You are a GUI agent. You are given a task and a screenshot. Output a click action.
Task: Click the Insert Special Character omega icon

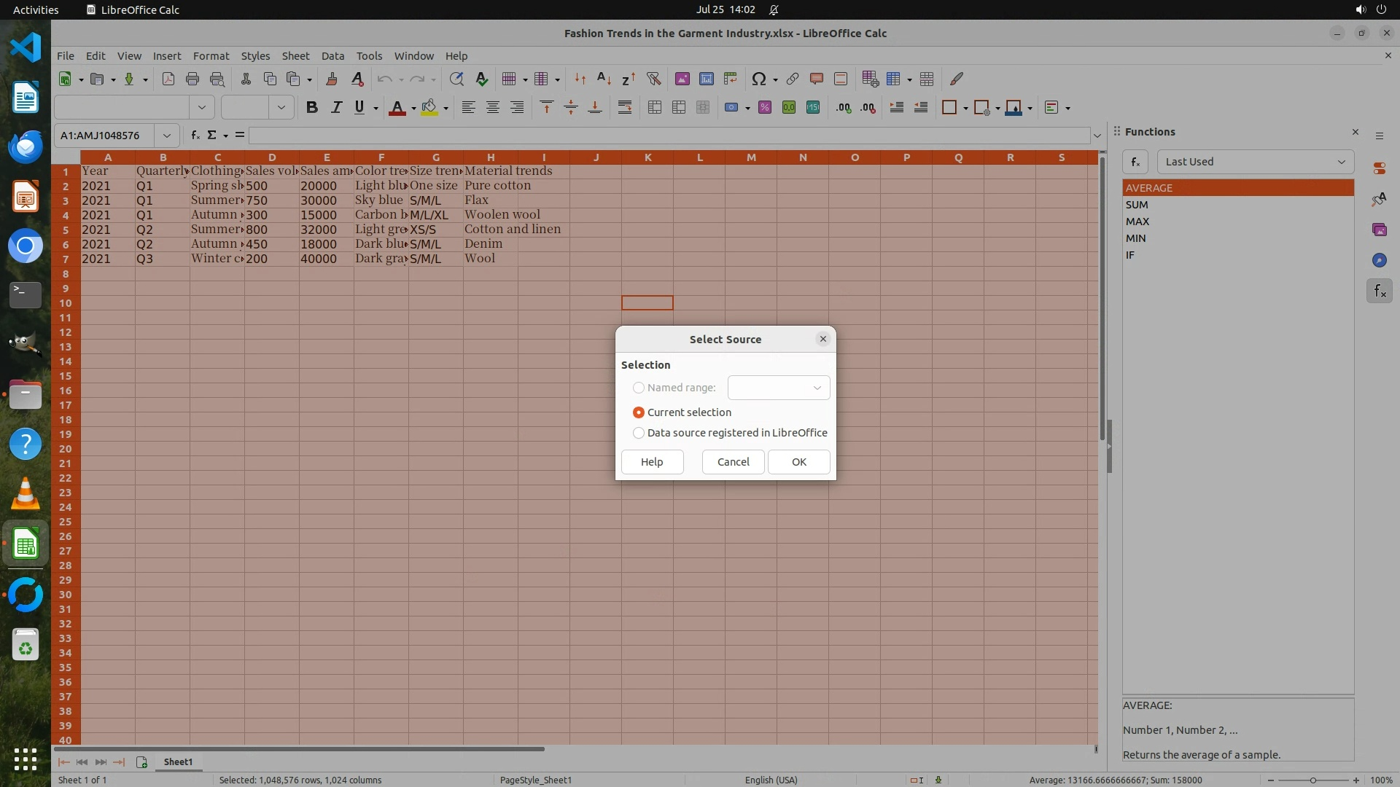click(758, 79)
